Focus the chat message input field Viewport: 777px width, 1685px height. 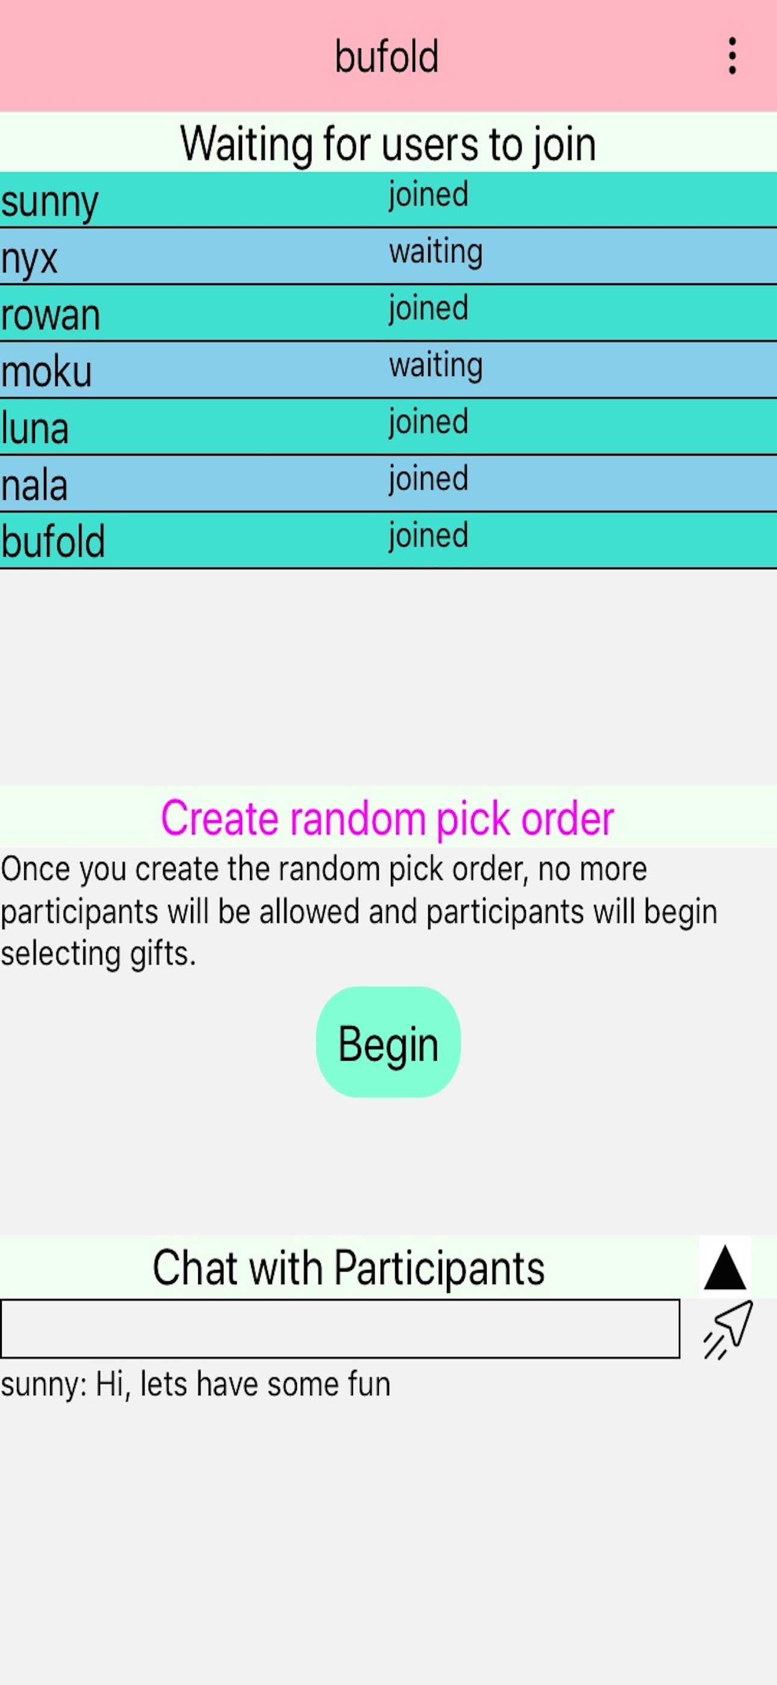point(340,1329)
